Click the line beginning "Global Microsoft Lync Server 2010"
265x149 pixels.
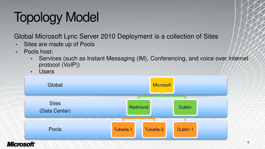(116, 36)
